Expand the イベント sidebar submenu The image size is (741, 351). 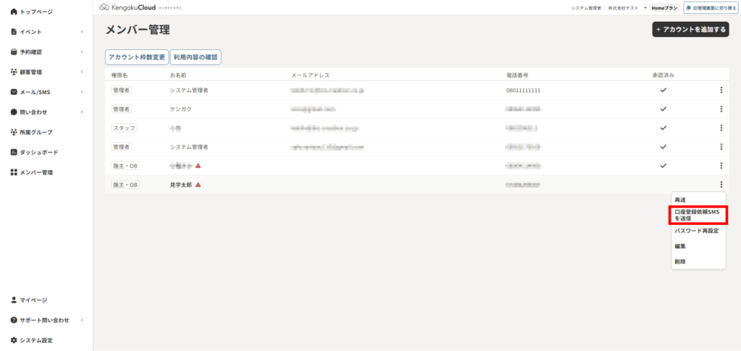tap(82, 32)
